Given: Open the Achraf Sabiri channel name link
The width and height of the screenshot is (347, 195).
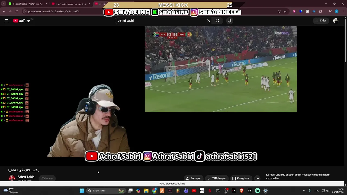Looking at the screenshot, I should (26, 177).
